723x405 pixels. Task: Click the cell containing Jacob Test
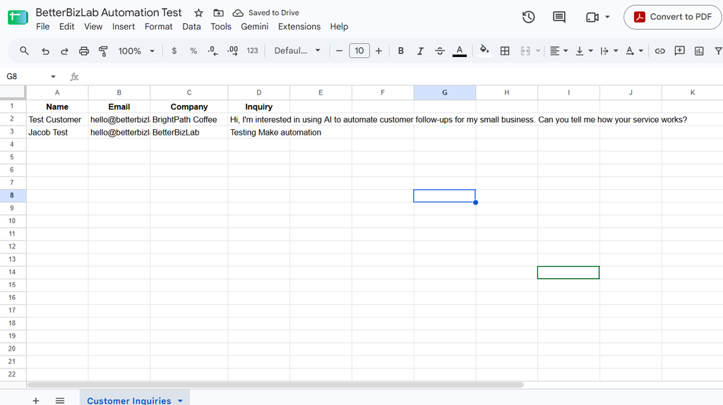coord(57,132)
